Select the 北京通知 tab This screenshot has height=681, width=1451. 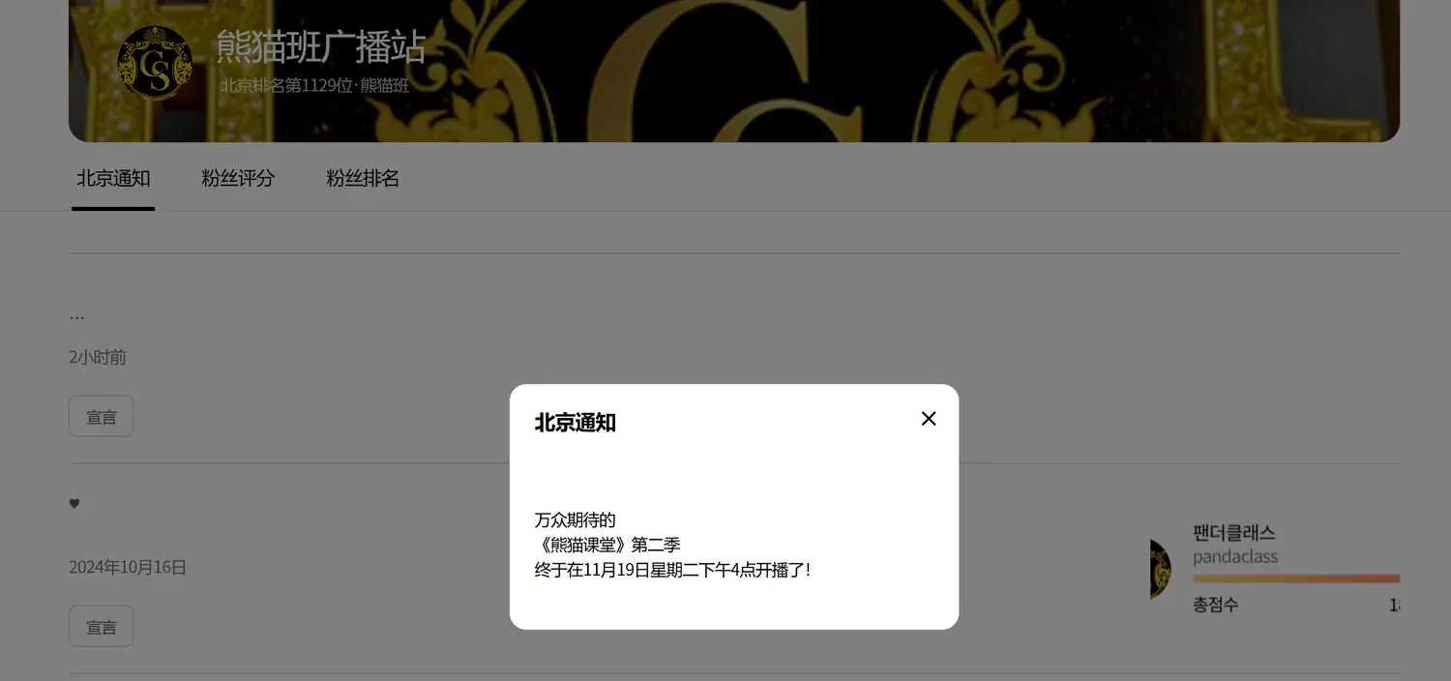113,179
